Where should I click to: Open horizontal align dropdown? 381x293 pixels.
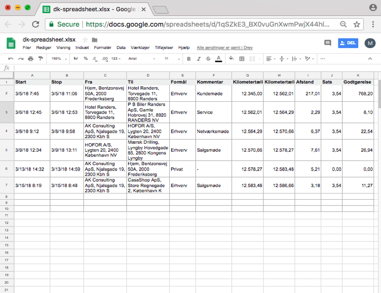point(271,59)
